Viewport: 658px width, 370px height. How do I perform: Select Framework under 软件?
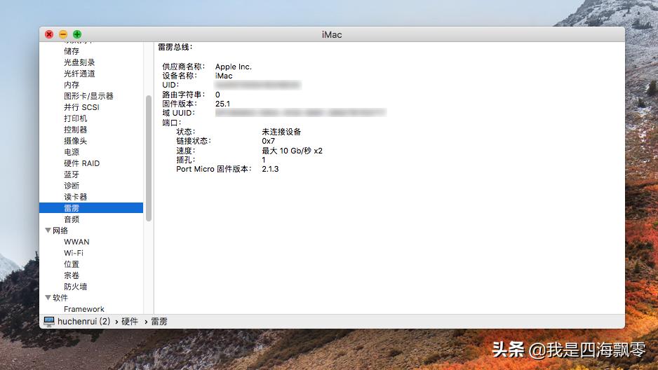tap(84, 309)
